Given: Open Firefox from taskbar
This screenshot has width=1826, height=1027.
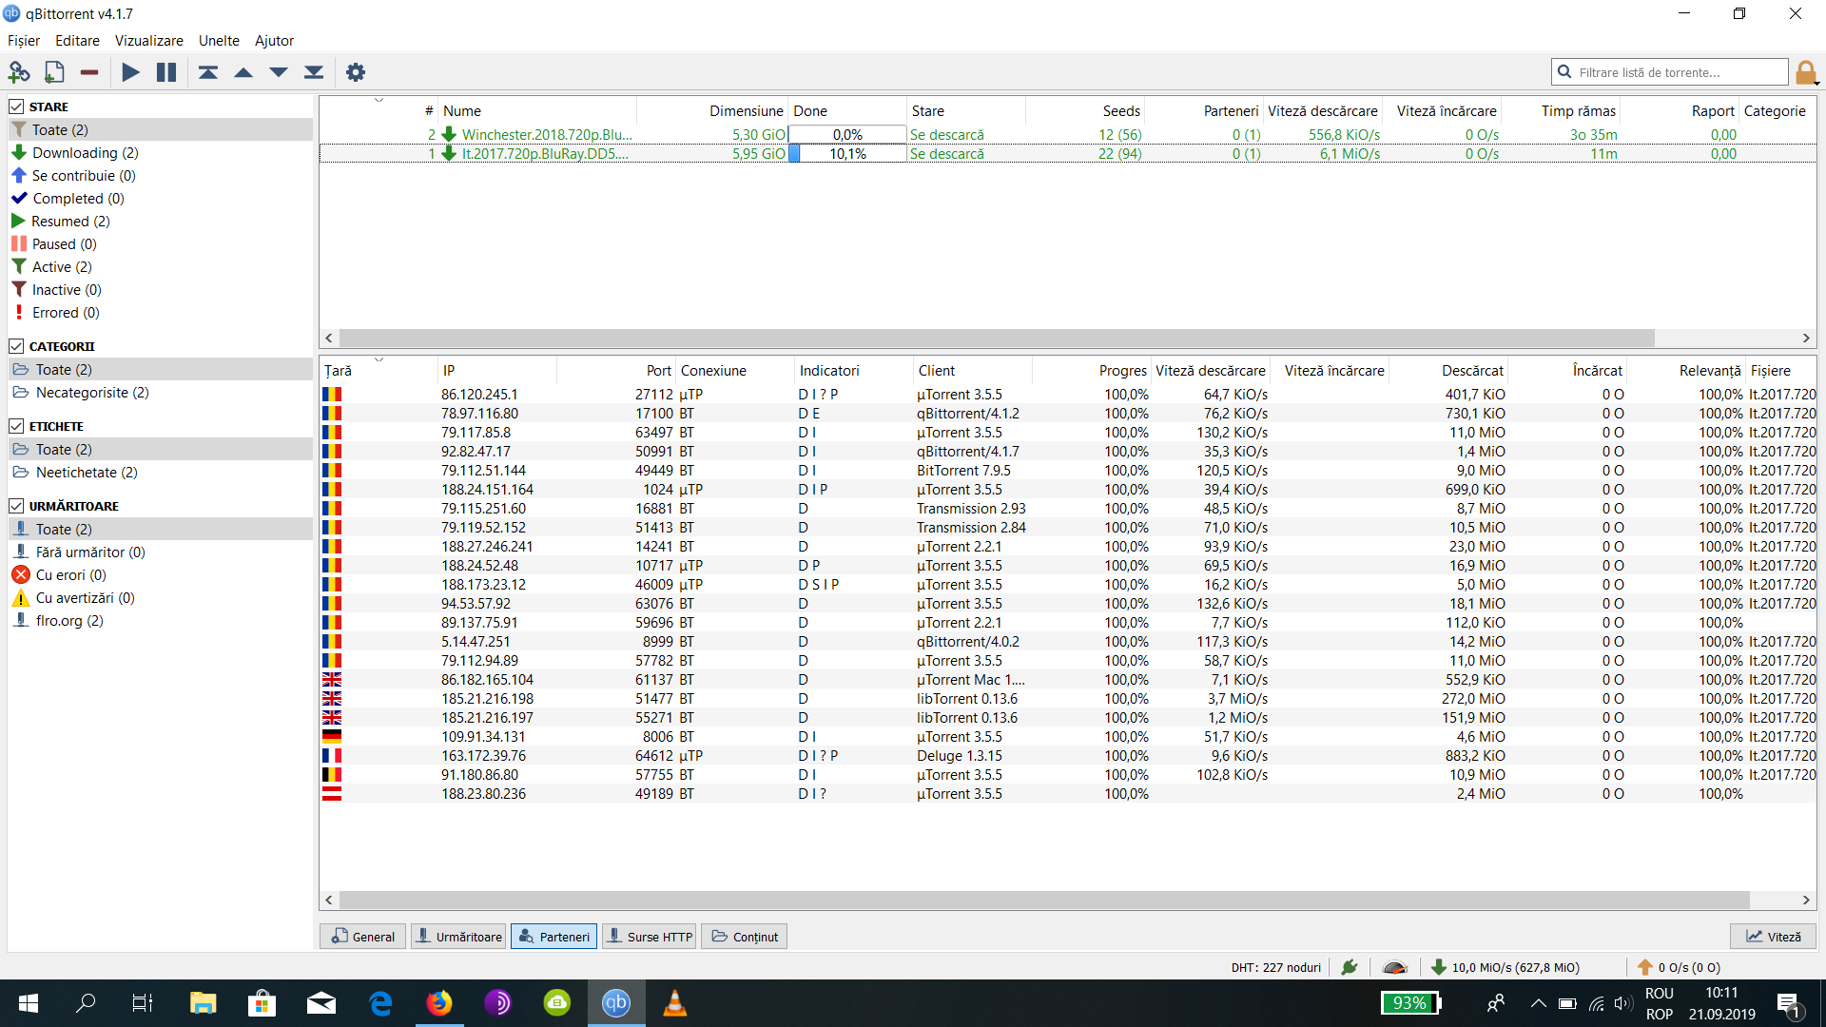Looking at the screenshot, I should [439, 1003].
